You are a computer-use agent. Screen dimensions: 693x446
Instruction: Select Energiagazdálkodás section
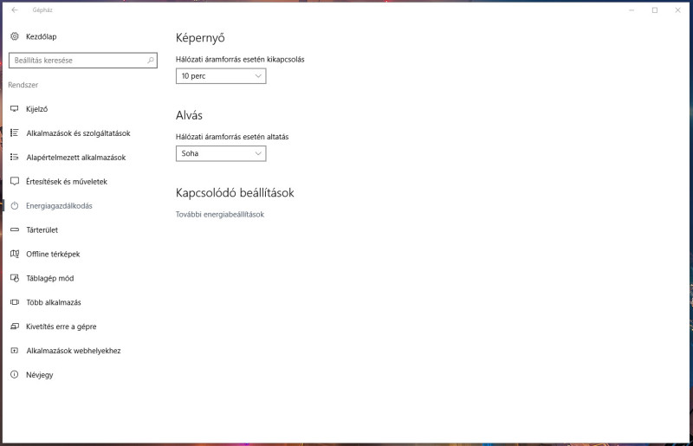point(59,206)
